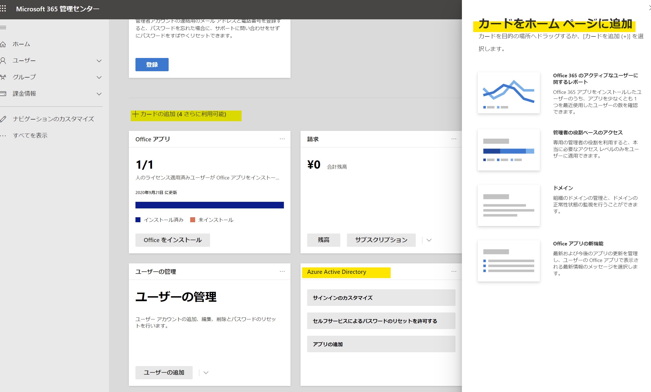Image resolution: width=651 pixels, height=392 pixels.
Task: Click the 1/1 license count
Action: coord(144,165)
